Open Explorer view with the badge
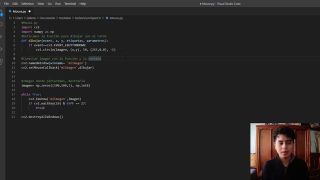The height and width of the screenshot is (180, 320). pyautogui.click(x=1, y=13)
